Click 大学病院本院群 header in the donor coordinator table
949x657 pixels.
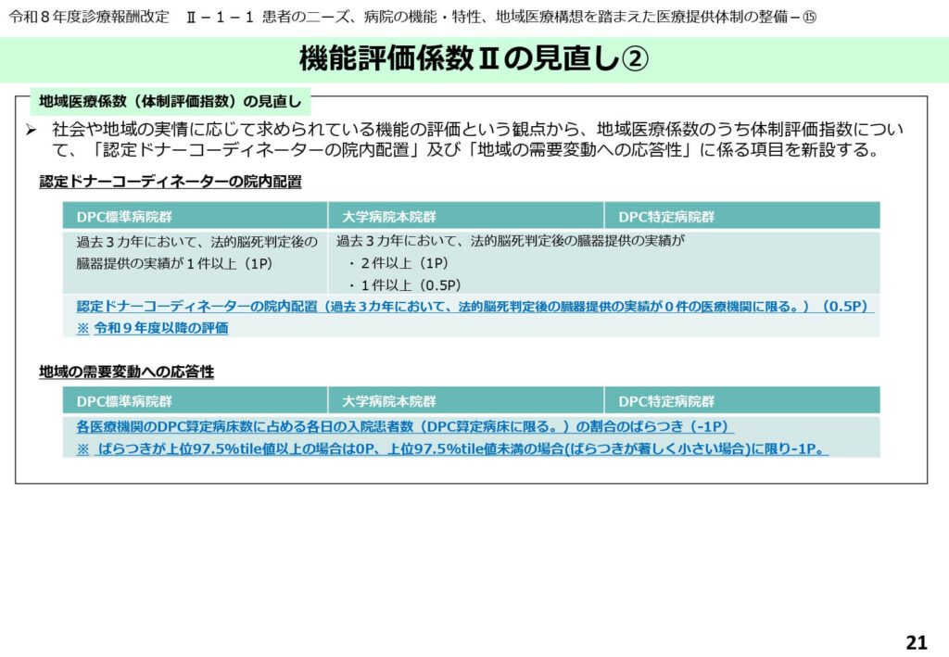(388, 217)
